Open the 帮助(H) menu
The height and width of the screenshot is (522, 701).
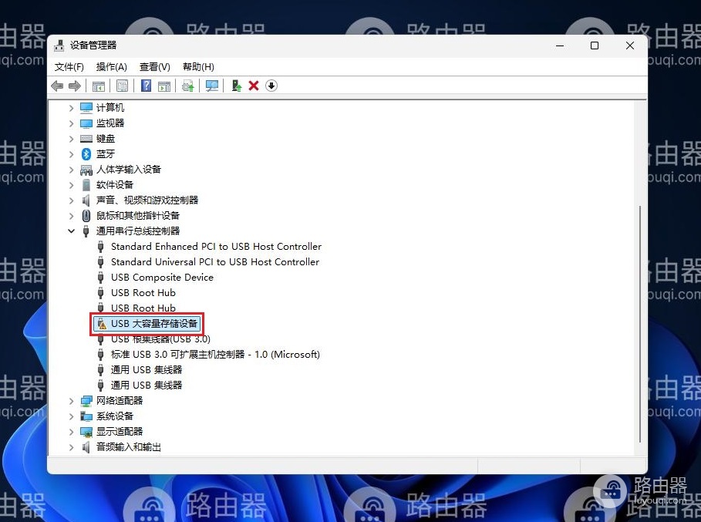click(x=198, y=67)
